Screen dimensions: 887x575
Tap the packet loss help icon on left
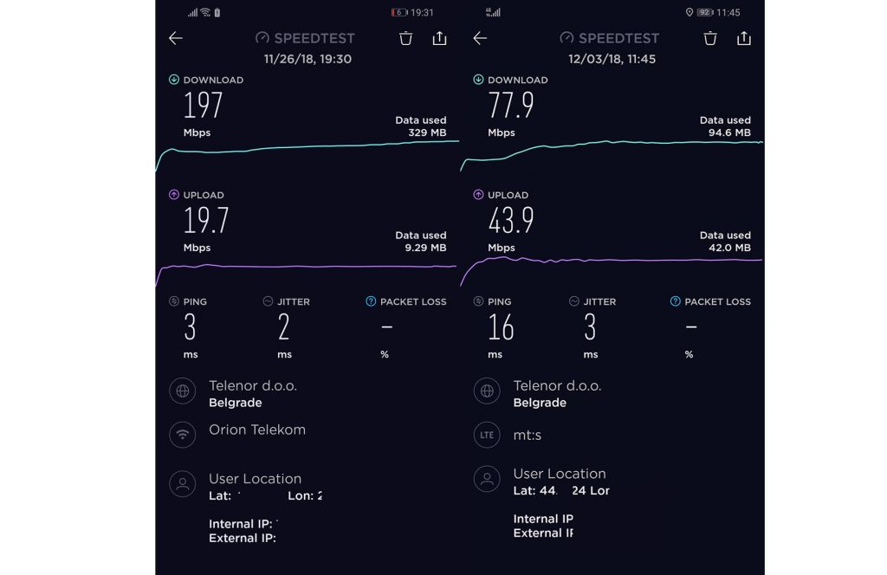[x=371, y=301]
